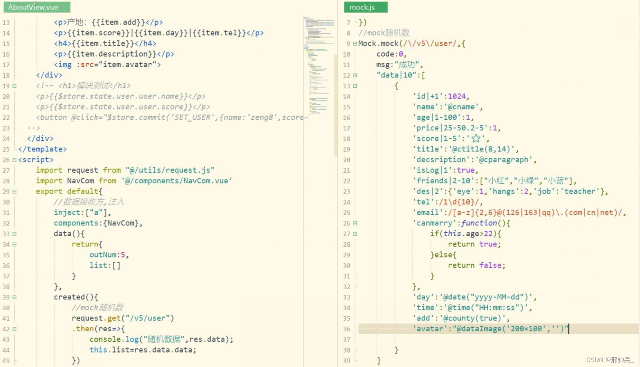Switch to the AboutView.vue tab

(x=37, y=7)
